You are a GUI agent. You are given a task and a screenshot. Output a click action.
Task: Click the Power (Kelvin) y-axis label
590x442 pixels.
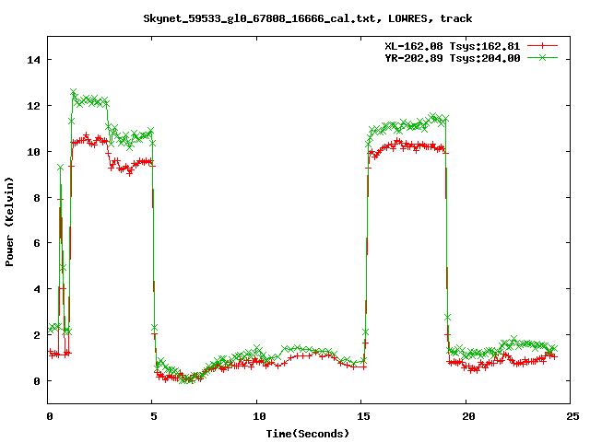tap(9, 222)
